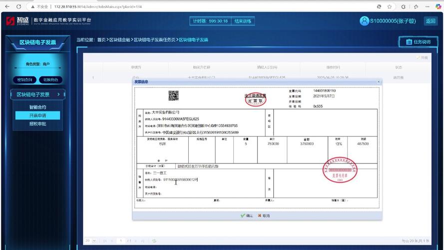The image size is (444, 250).
Task: Click the user avatar icon beside S10000005
Action: click(364, 21)
